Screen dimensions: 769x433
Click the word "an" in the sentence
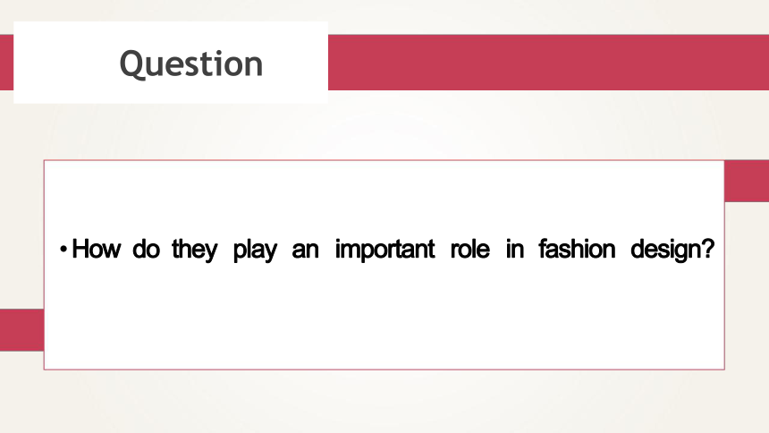pos(305,250)
